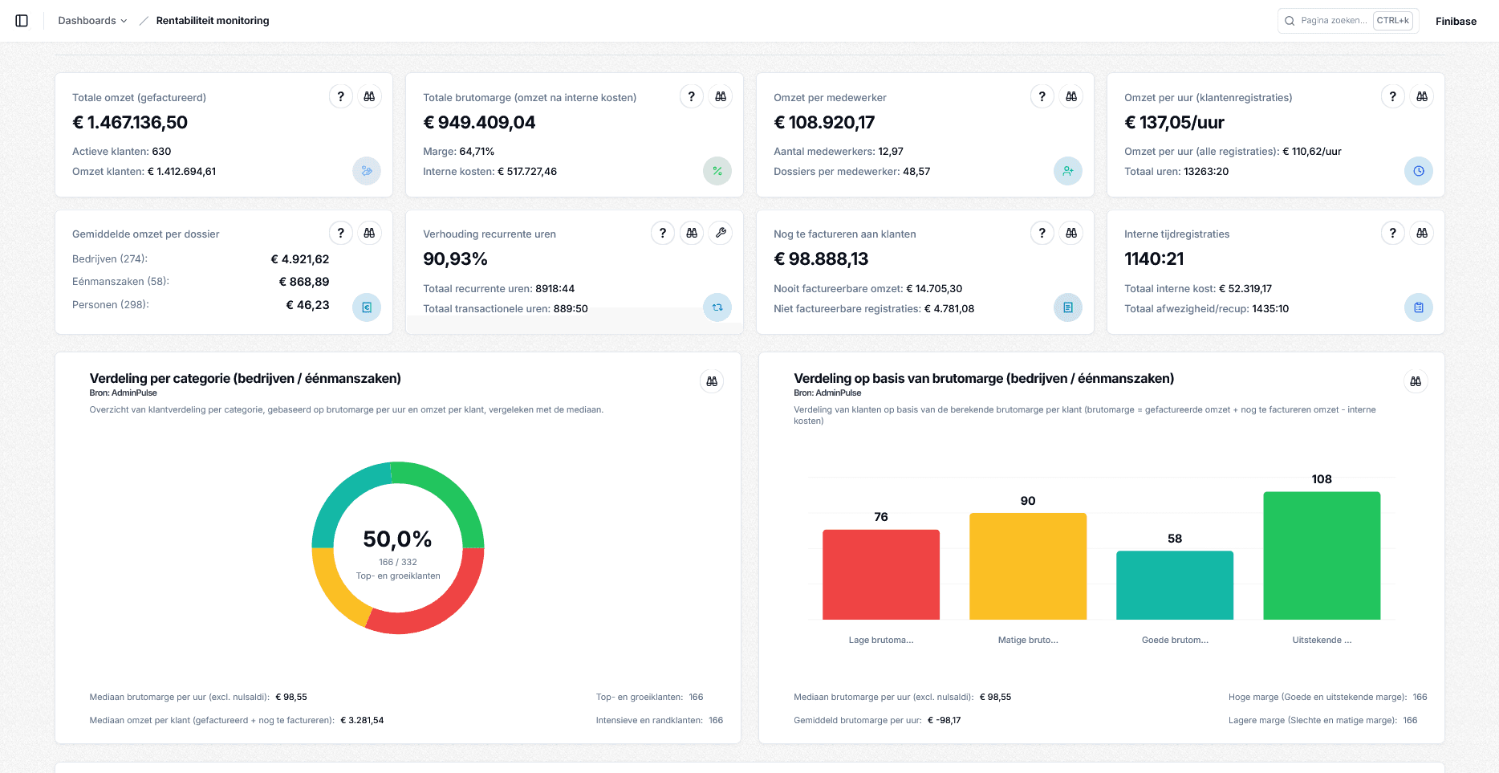This screenshot has height=773, width=1499.
Task: Click the percent icon in Totale brutomarge card
Action: tap(717, 171)
